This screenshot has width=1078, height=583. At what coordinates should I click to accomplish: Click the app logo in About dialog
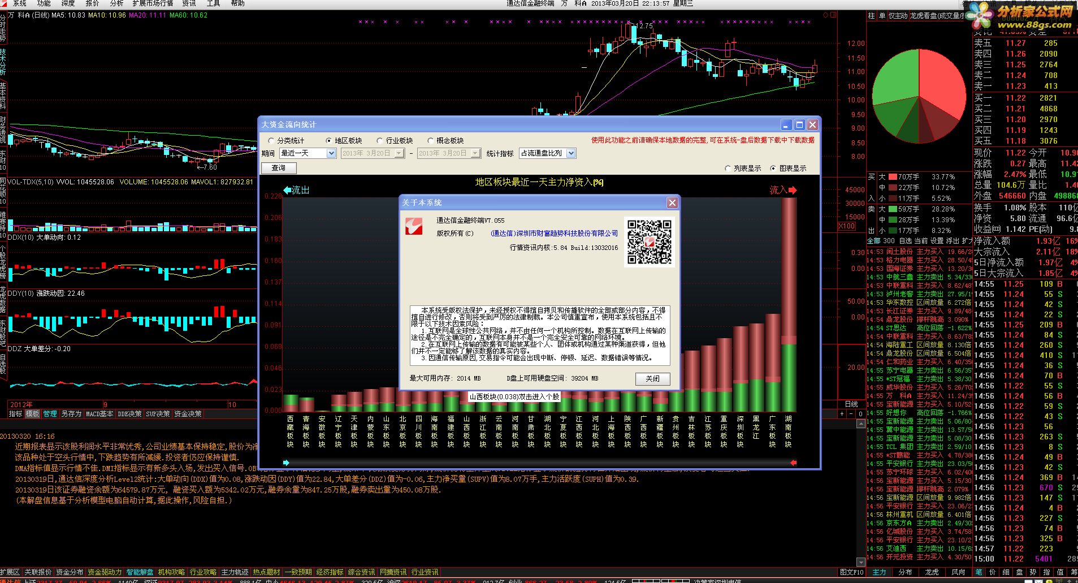click(x=414, y=227)
